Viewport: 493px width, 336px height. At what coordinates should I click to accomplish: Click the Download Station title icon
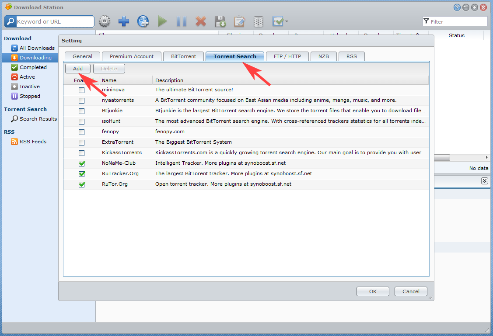pos(8,7)
